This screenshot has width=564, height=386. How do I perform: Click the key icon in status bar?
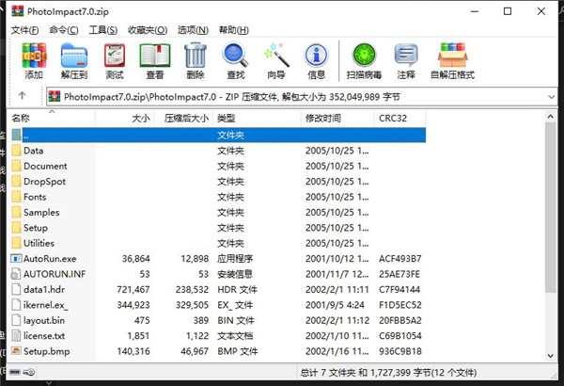(29, 372)
